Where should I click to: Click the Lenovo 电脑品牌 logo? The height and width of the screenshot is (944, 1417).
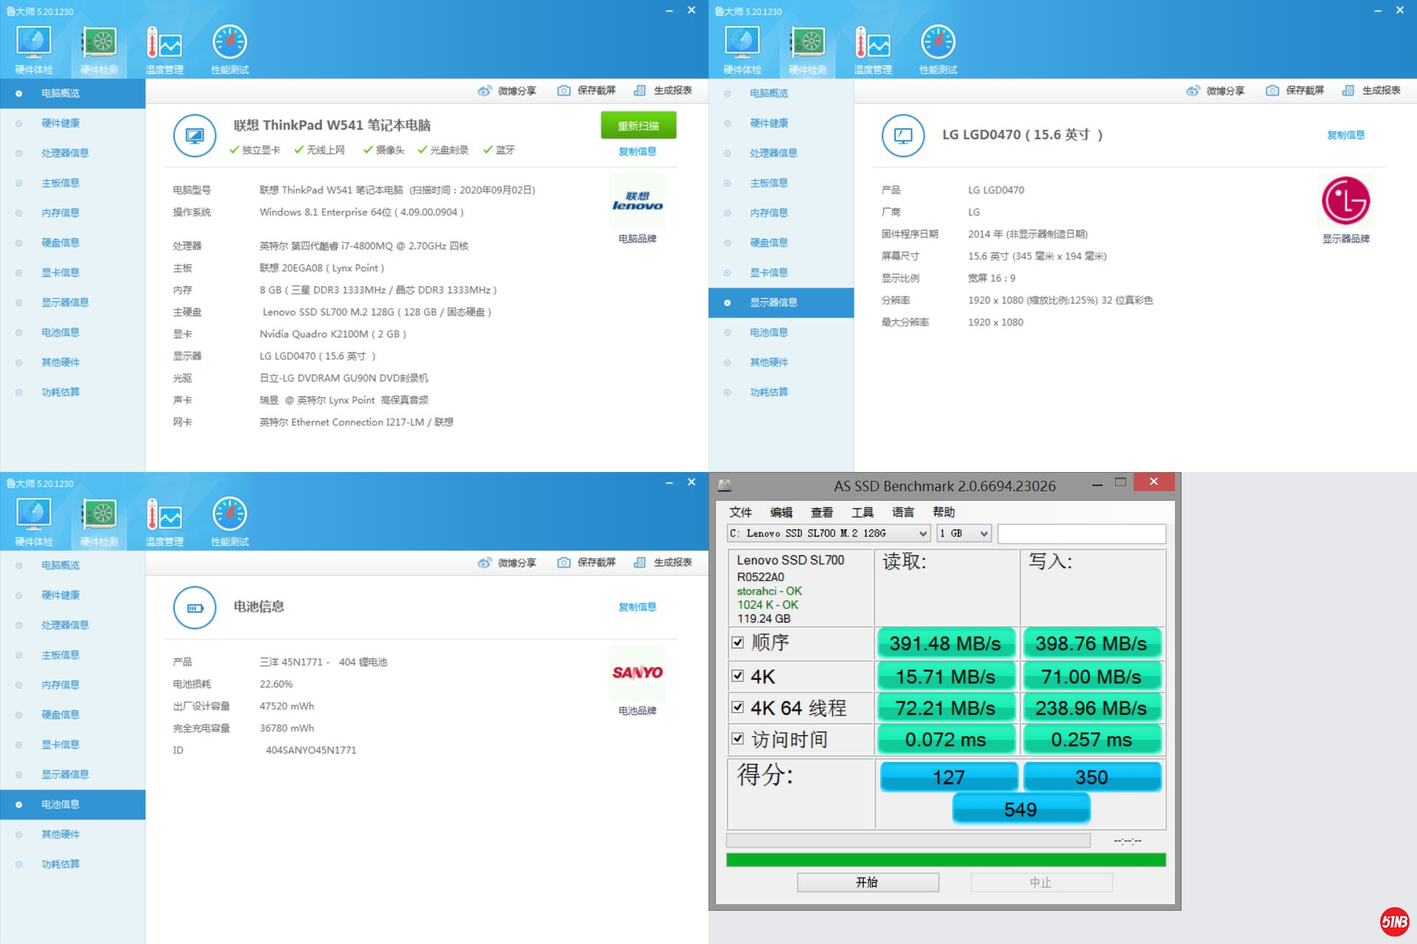[638, 201]
